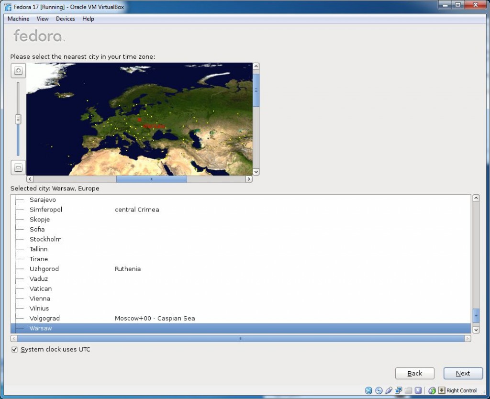This screenshot has width=490, height=399.
Task: Click VirtualBox mouse integration status icon
Action: [432, 390]
